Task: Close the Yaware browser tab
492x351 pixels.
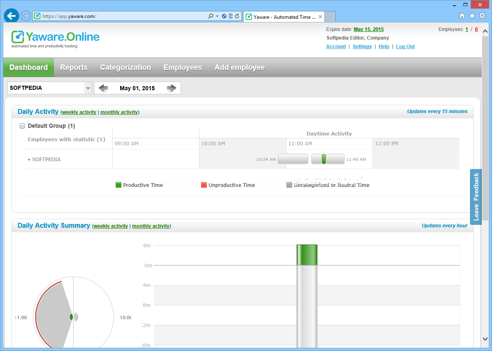Action: tap(320, 17)
